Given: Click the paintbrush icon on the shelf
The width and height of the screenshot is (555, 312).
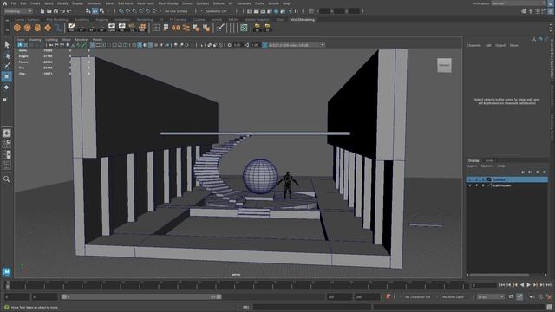Looking at the screenshot, I should pyautogui.click(x=220, y=28).
